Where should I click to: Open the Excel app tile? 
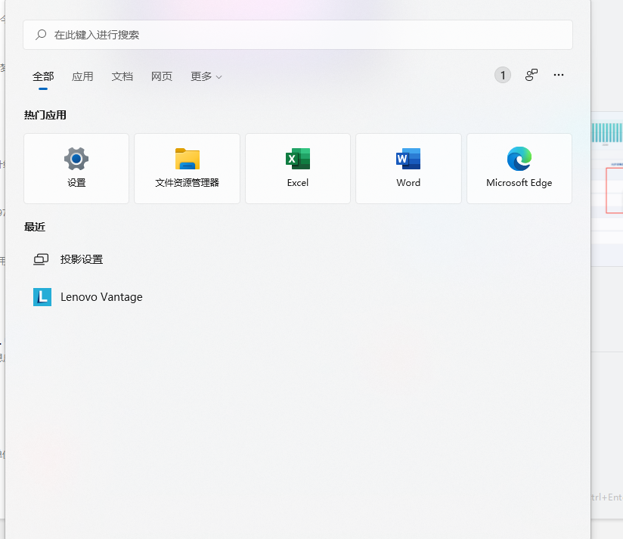298,169
